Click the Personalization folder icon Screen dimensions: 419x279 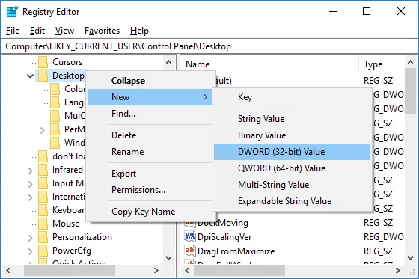point(43,237)
